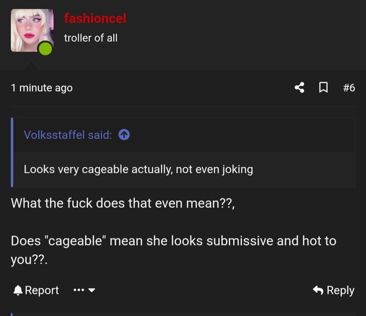This screenshot has width=366, height=316.
Task: Click the bell icon beside Report
Action: (x=18, y=290)
